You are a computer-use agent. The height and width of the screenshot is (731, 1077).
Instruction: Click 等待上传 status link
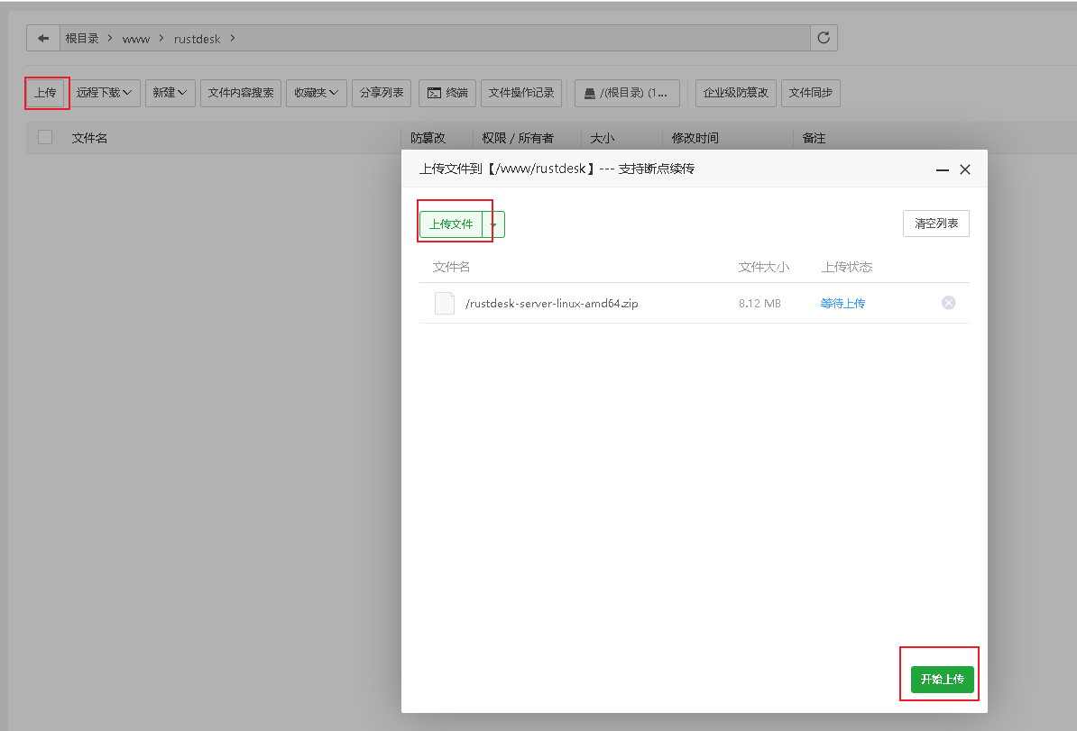tap(842, 304)
